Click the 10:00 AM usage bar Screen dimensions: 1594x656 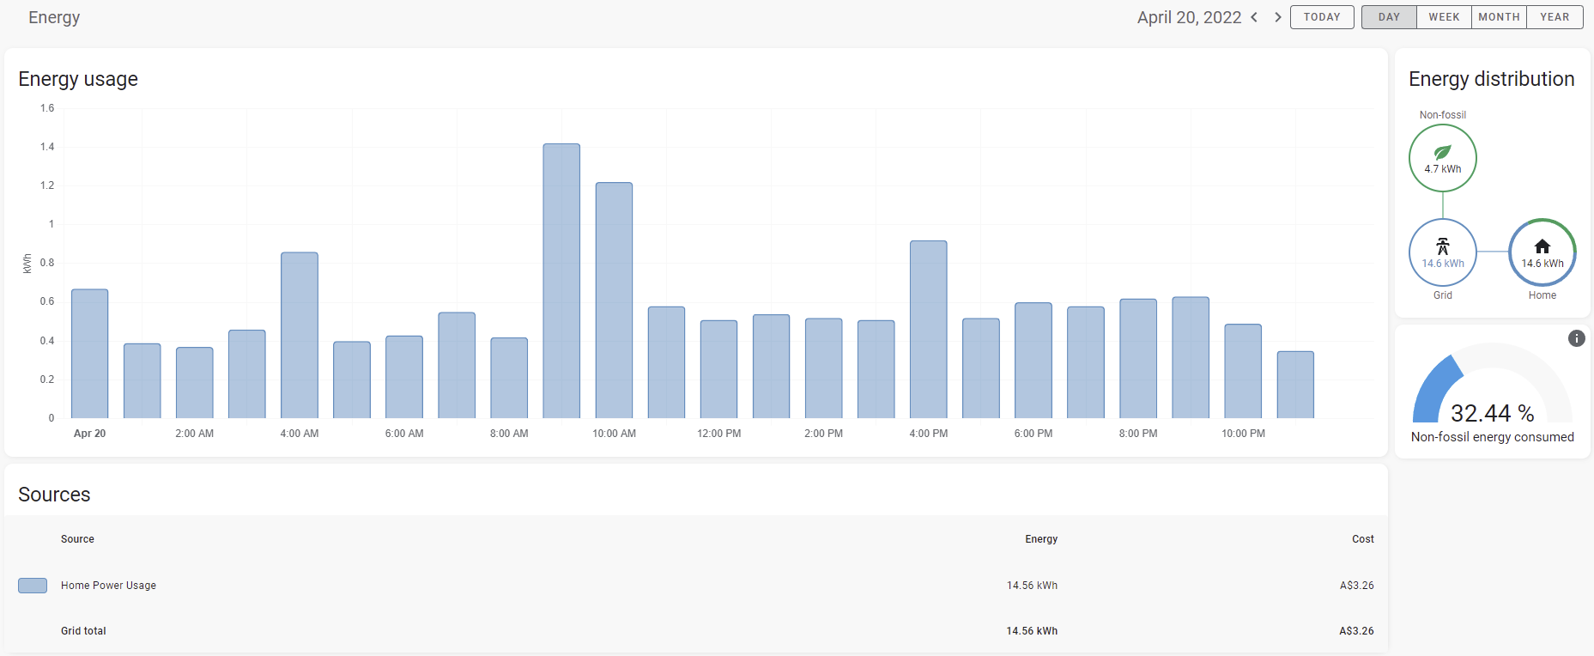click(614, 301)
